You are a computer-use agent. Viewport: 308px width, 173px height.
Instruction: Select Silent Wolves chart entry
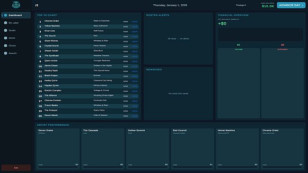pyautogui.click(x=88, y=42)
